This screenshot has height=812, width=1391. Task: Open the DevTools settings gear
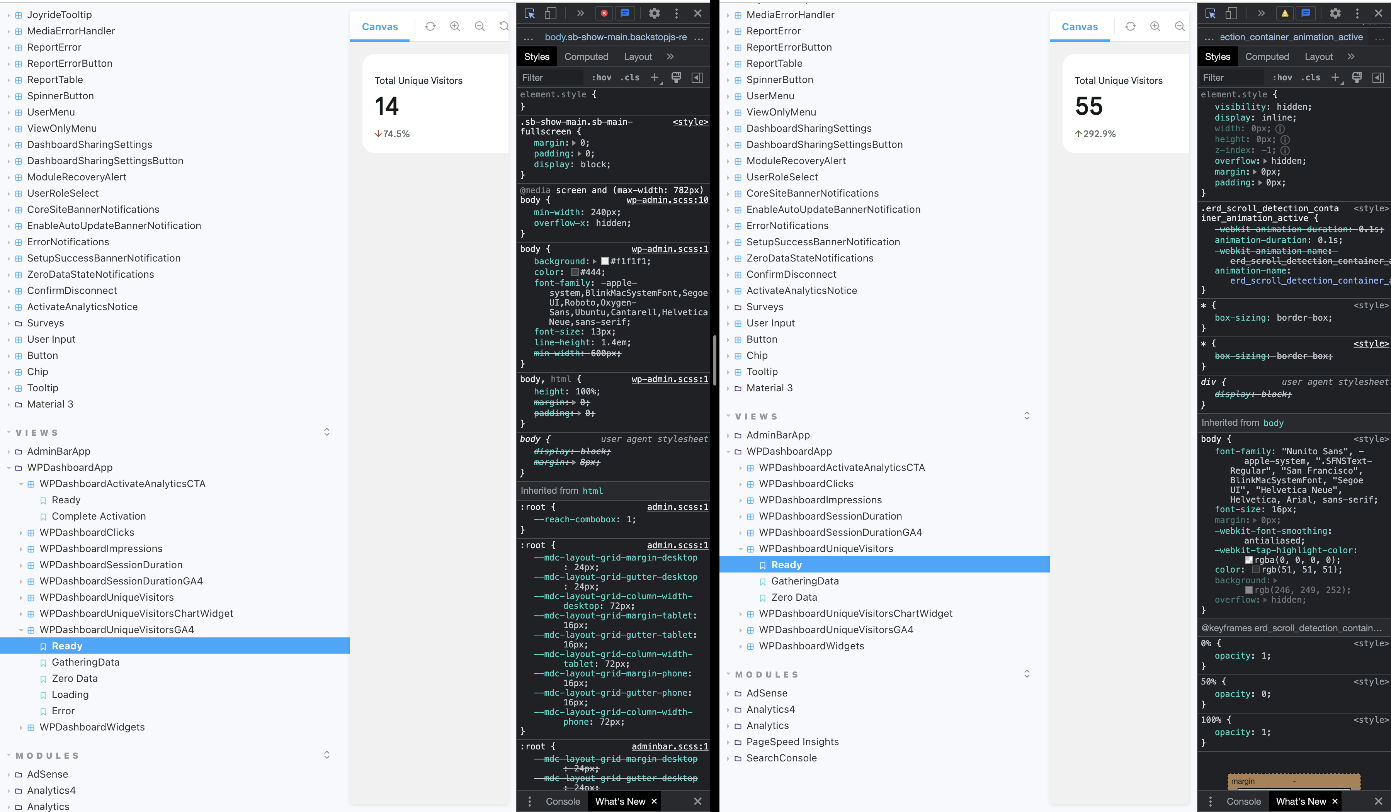coord(654,13)
